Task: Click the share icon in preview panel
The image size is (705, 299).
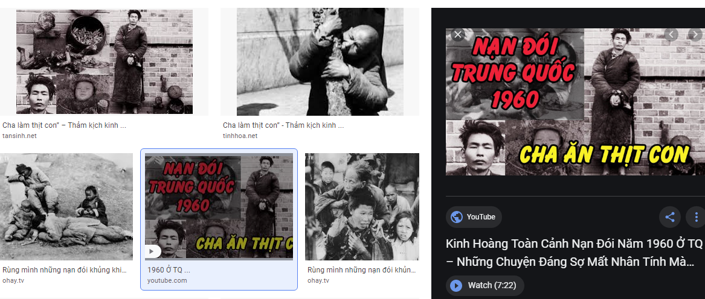Action: tap(670, 217)
